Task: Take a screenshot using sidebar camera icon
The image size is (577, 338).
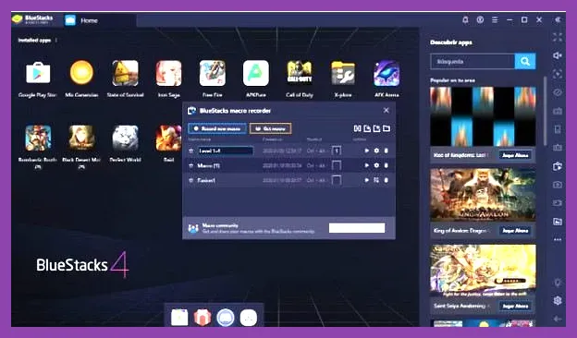Action: 558,185
